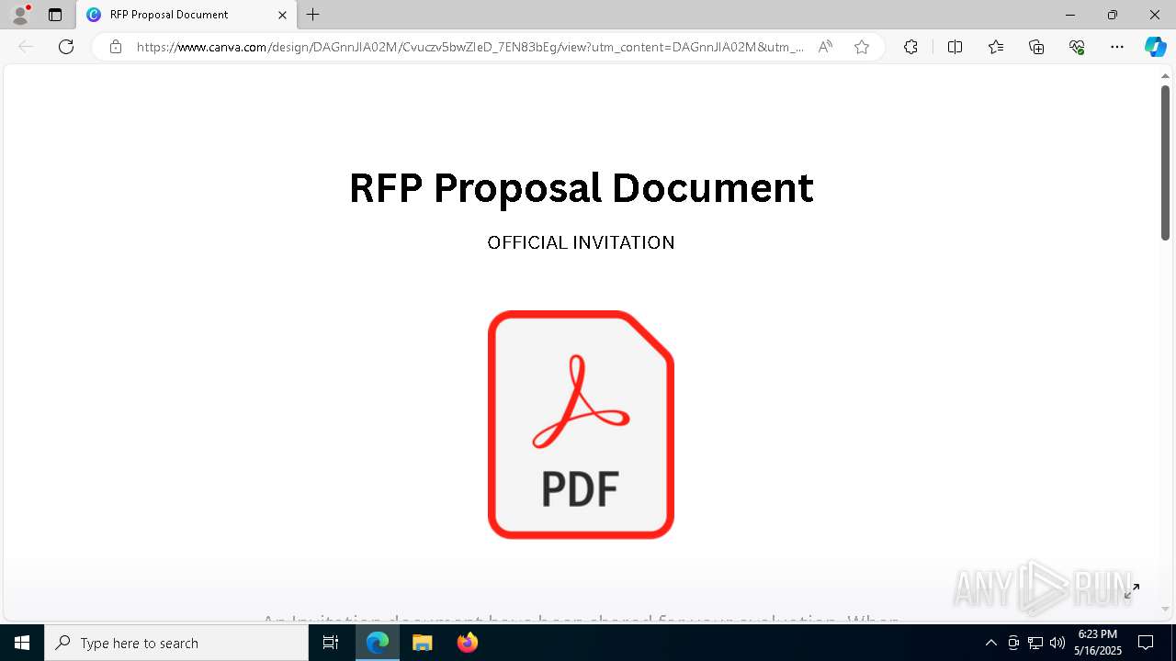The width and height of the screenshot is (1176, 661).
Task: Toggle split screen view
Action: [955, 47]
